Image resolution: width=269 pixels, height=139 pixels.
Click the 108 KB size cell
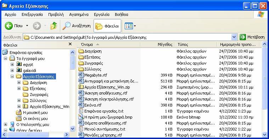point(167,117)
